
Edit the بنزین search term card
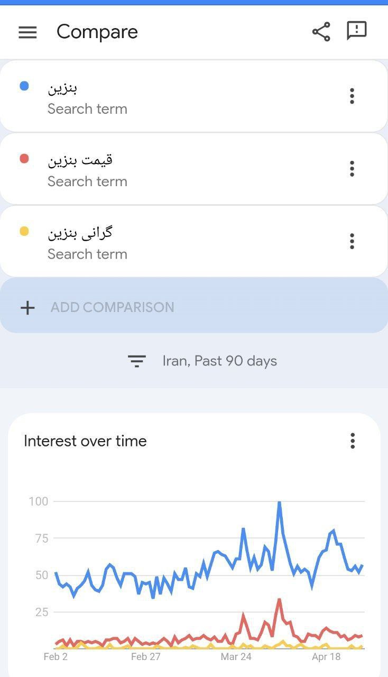(x=159, y=97)
